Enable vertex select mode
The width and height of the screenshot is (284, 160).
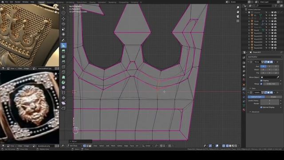pyautogui.click(x=84, y=146)
